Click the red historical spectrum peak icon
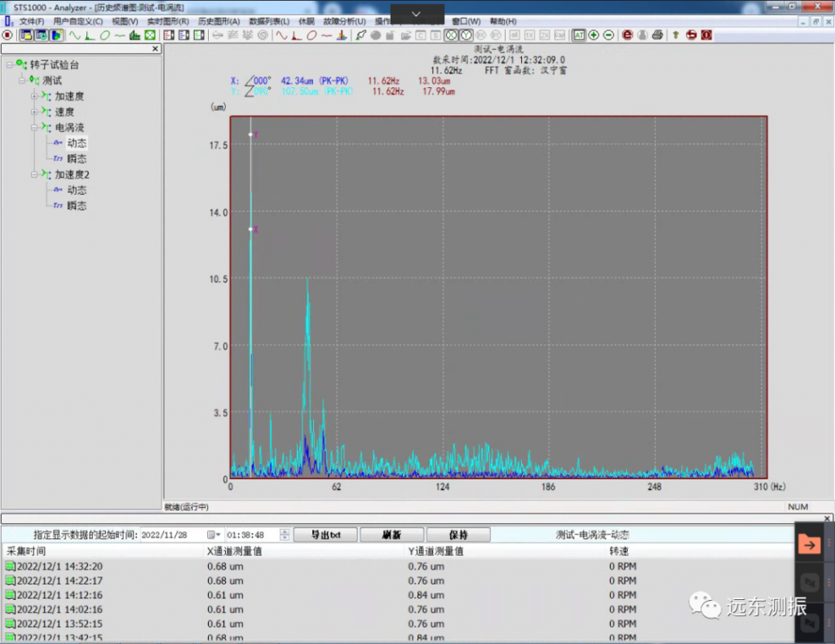This screenshot has width=835, height=644. click(x=297, y=35)
